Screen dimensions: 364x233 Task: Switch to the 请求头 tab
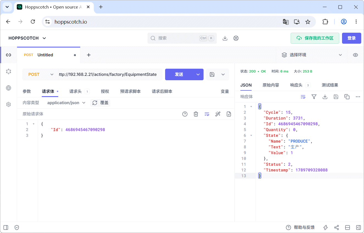[x=79, y=91]
